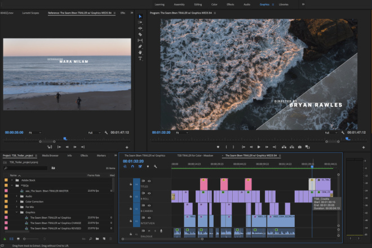Expand the Color Correction bin
Screen dimensions: 372x248
(16, 201)
